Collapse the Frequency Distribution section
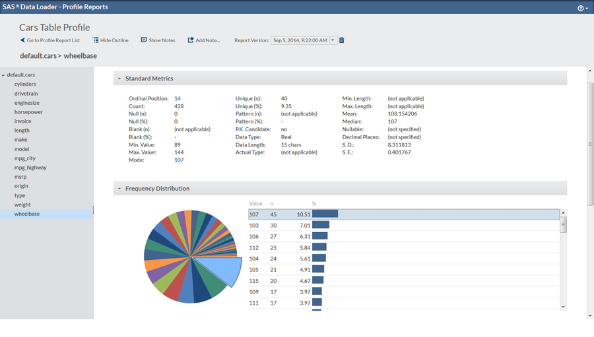594x337 pixels. click(x=119, y=189)
